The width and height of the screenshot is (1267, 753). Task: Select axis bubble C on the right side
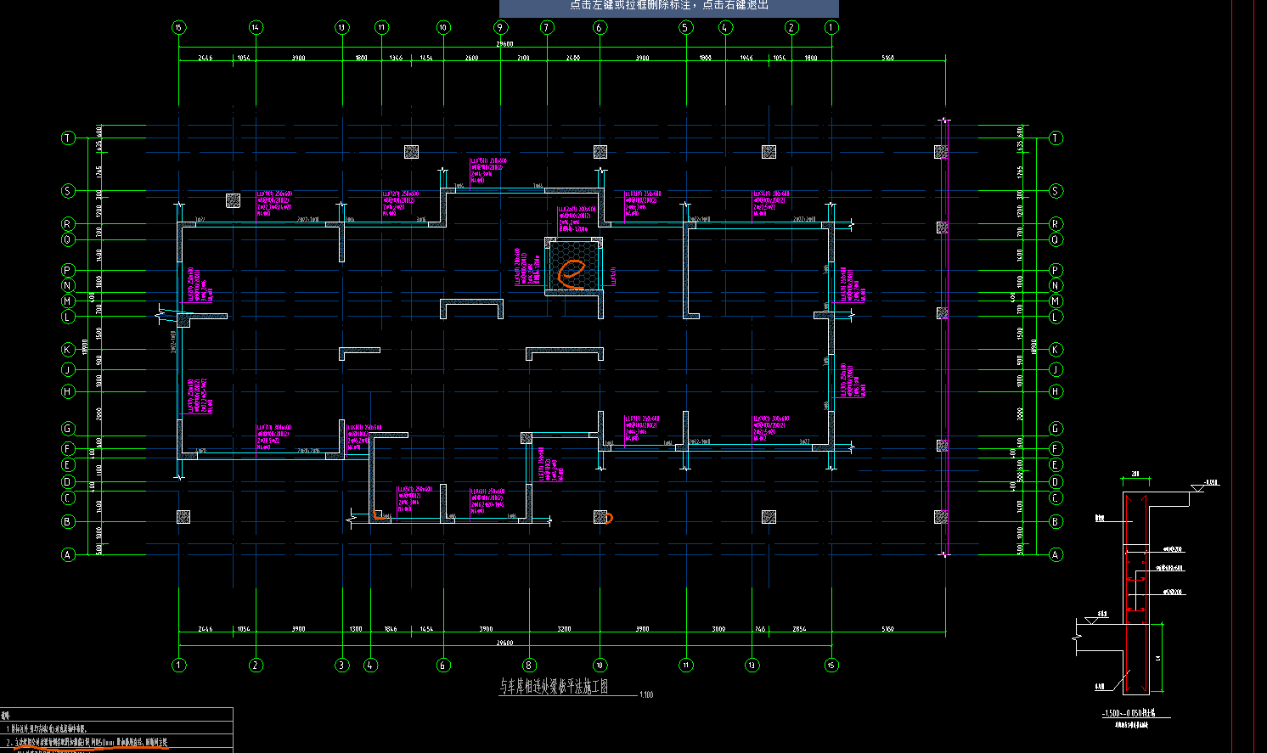pyautogui.click(x=1056, y=497)
